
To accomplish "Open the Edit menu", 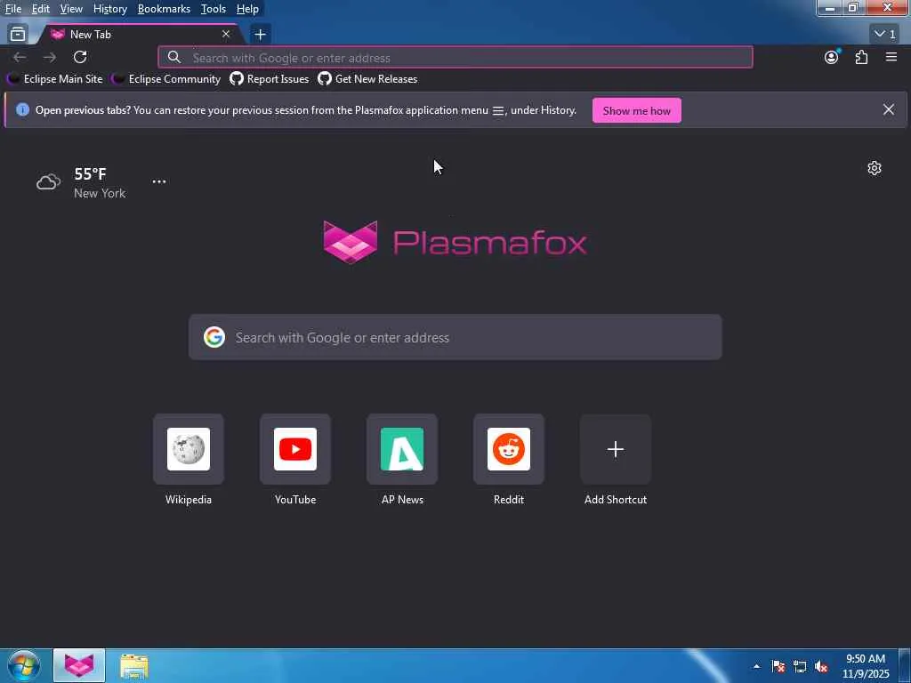I will 41,9.
